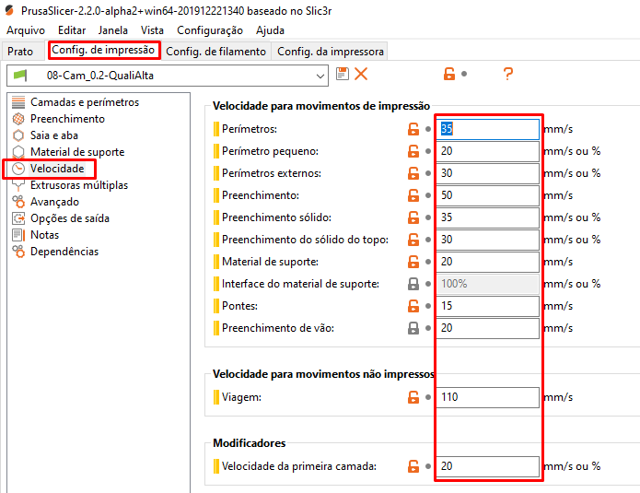Screen dimensions: 640x493
Task: Open the orange question mark help icon
Action: point(507,74)
